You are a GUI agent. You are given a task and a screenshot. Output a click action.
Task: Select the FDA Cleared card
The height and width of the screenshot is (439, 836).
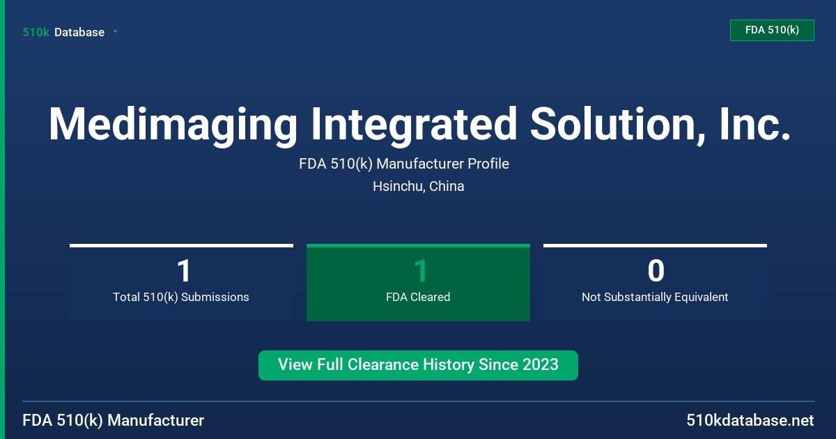point(418,282)
